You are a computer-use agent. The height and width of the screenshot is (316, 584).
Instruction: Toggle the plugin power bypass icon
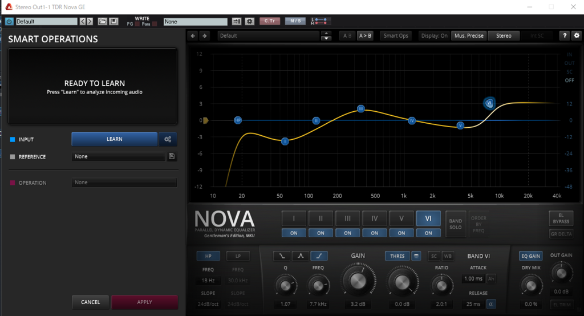[9, 22]
